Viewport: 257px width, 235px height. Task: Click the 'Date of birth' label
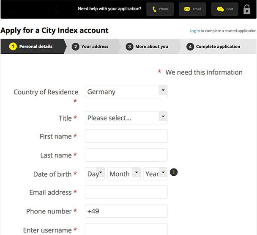(x=52, y=174)
